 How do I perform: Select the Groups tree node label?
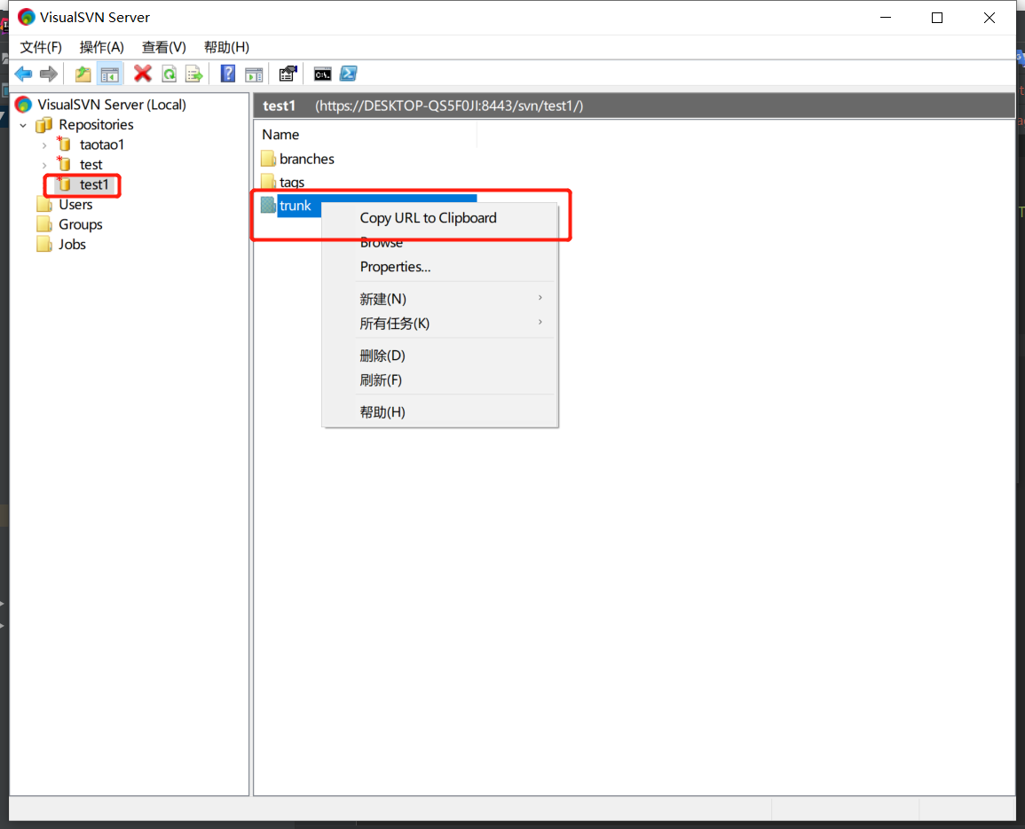81,224
